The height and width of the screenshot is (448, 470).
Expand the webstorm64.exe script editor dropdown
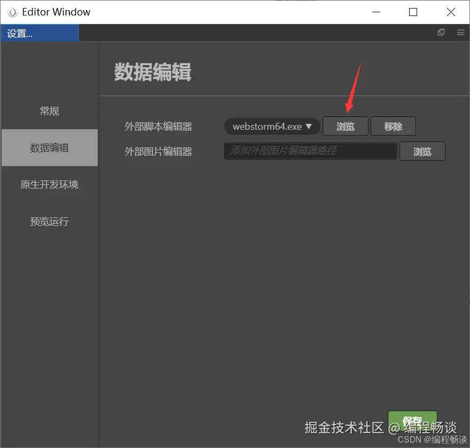click(x=272, y=127)
